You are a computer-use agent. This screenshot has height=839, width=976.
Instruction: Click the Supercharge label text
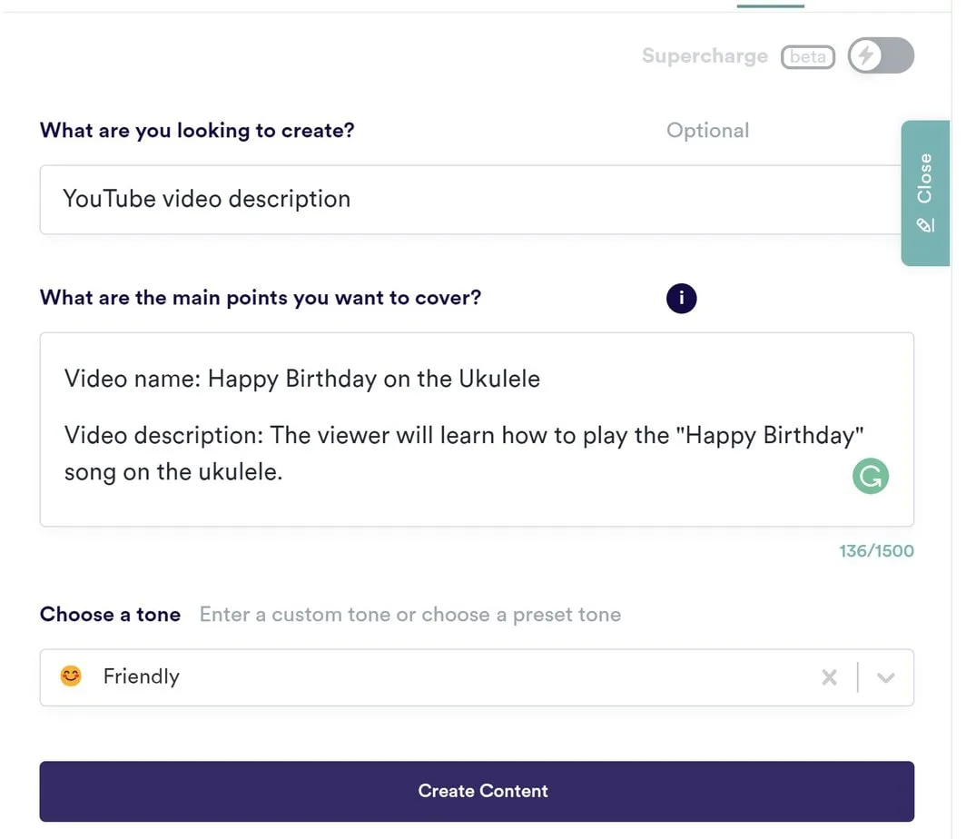[705, 56]
